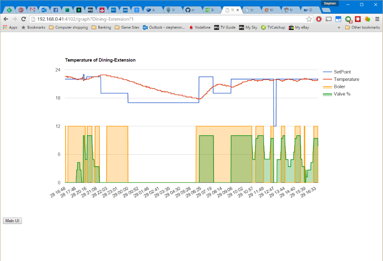Open the Computer shopping bookmark folder
The image size is (383, 261).
[68, 27]
